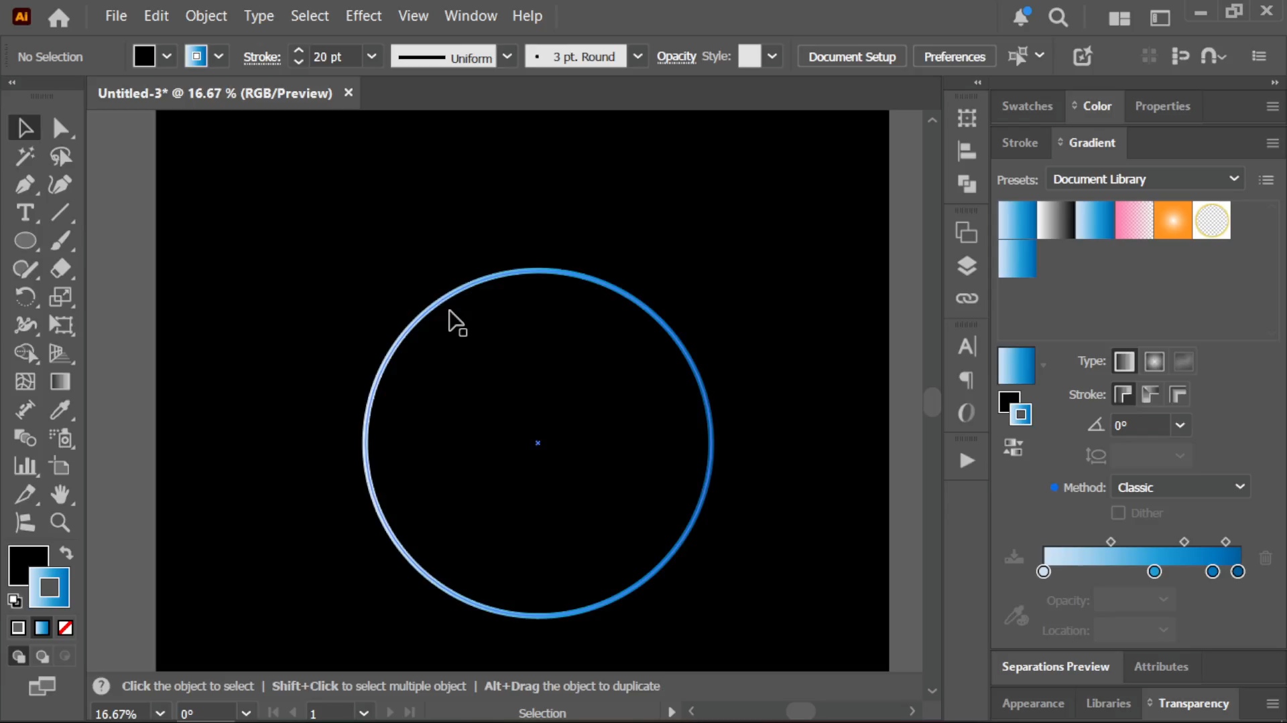The width and height of the screenshot is (1287, 723).
Task: Open notifications bell icon
Action: pyautogui.click(x=1021, y=17)
